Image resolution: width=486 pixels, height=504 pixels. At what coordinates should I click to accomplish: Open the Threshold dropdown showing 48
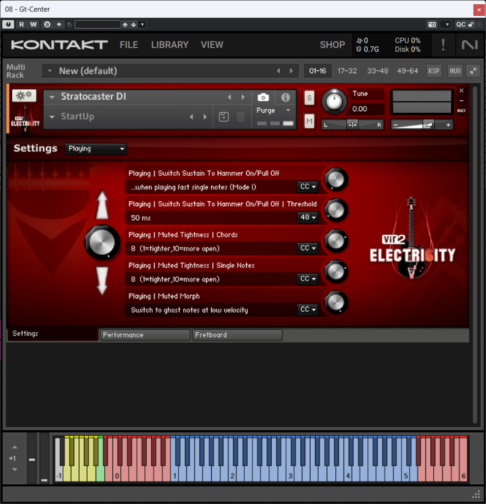[308, 217]
